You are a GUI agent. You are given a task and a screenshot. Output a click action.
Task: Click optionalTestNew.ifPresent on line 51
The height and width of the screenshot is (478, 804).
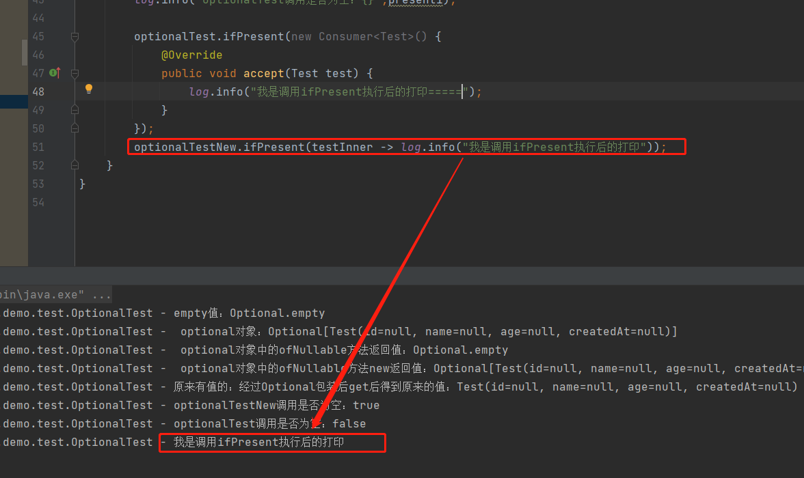click(219, 147)
